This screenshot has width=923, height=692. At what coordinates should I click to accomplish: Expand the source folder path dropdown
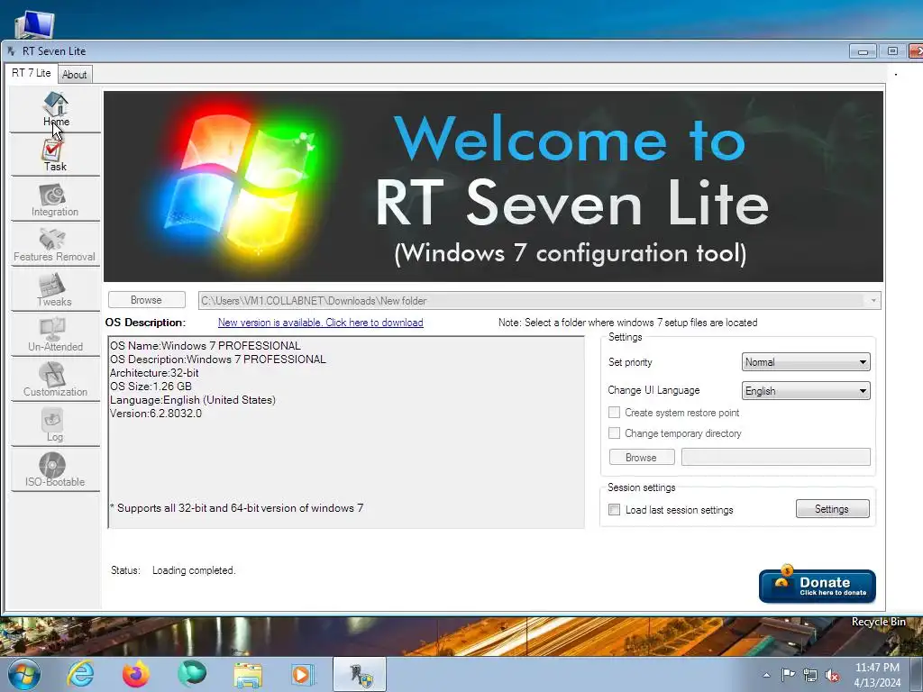click(x=873, y=300)
